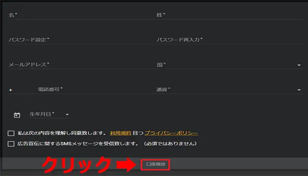Click the メールアドレス input field
Screen dimensions: 308x176
click(81, 65)
